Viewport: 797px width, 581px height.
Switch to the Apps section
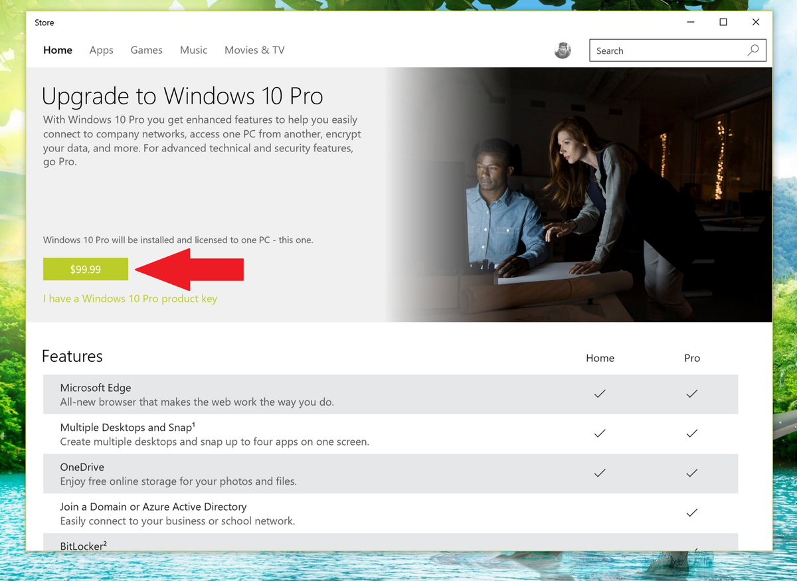tap(101, 50)
